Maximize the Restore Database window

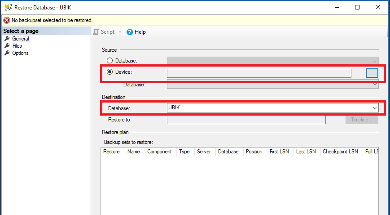(357, 7)
